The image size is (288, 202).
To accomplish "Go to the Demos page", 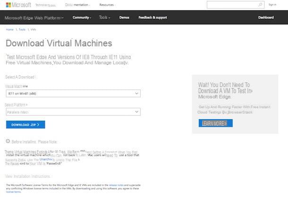I will (124, 18).
